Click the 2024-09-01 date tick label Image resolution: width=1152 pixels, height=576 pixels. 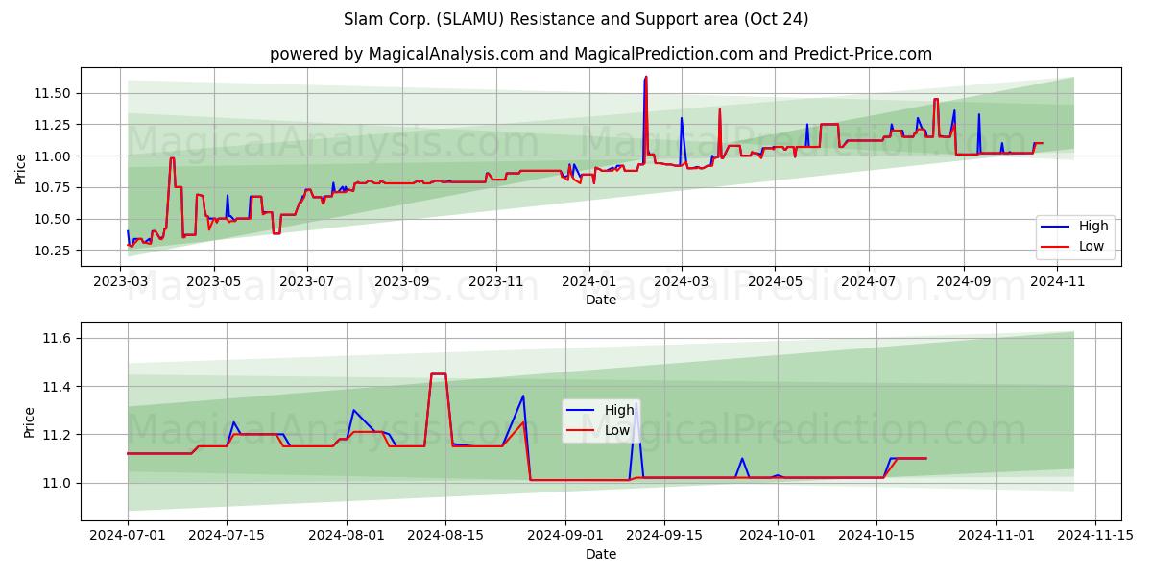pyautogui.click(x=565, y=537)
